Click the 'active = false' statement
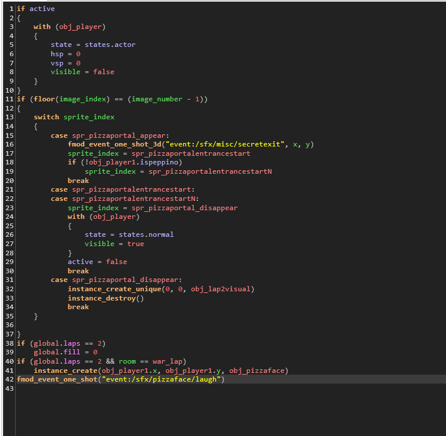The width and height of the screenshot is (446, 436). pyautogui.click(x=97, y=262)
